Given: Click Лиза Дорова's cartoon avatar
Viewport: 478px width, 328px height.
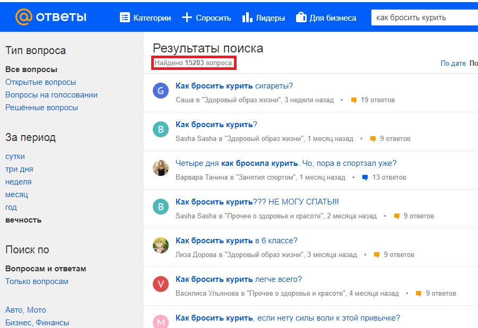Looking at the screenshot, I should 161,245.
